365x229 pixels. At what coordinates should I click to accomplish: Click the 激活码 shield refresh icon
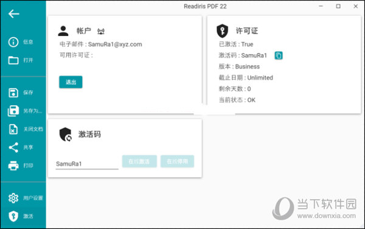(66, 135)
